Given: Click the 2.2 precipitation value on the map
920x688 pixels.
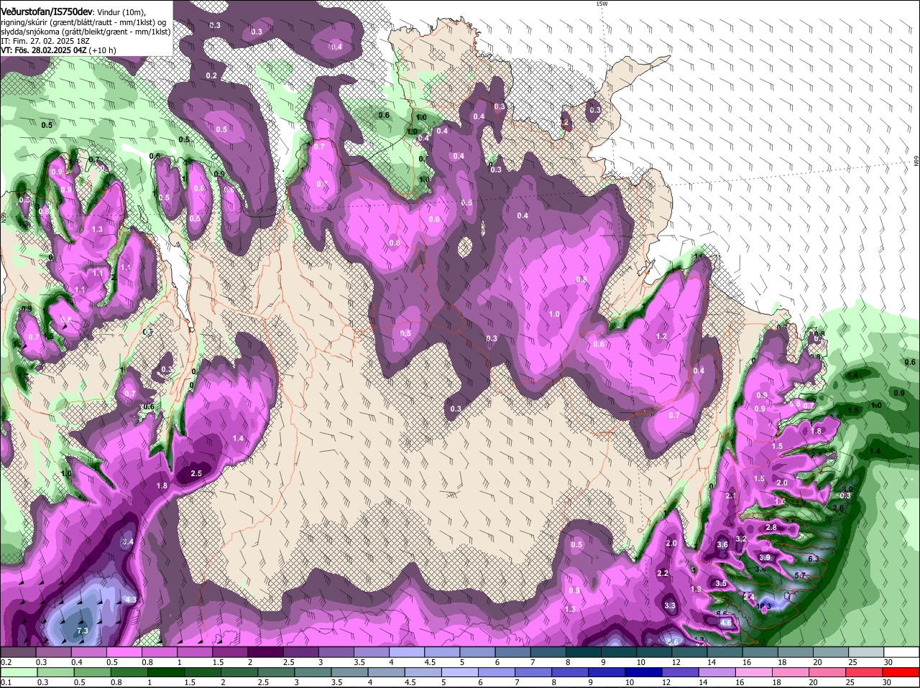Looking at the screenshot, I should point(663,573).
